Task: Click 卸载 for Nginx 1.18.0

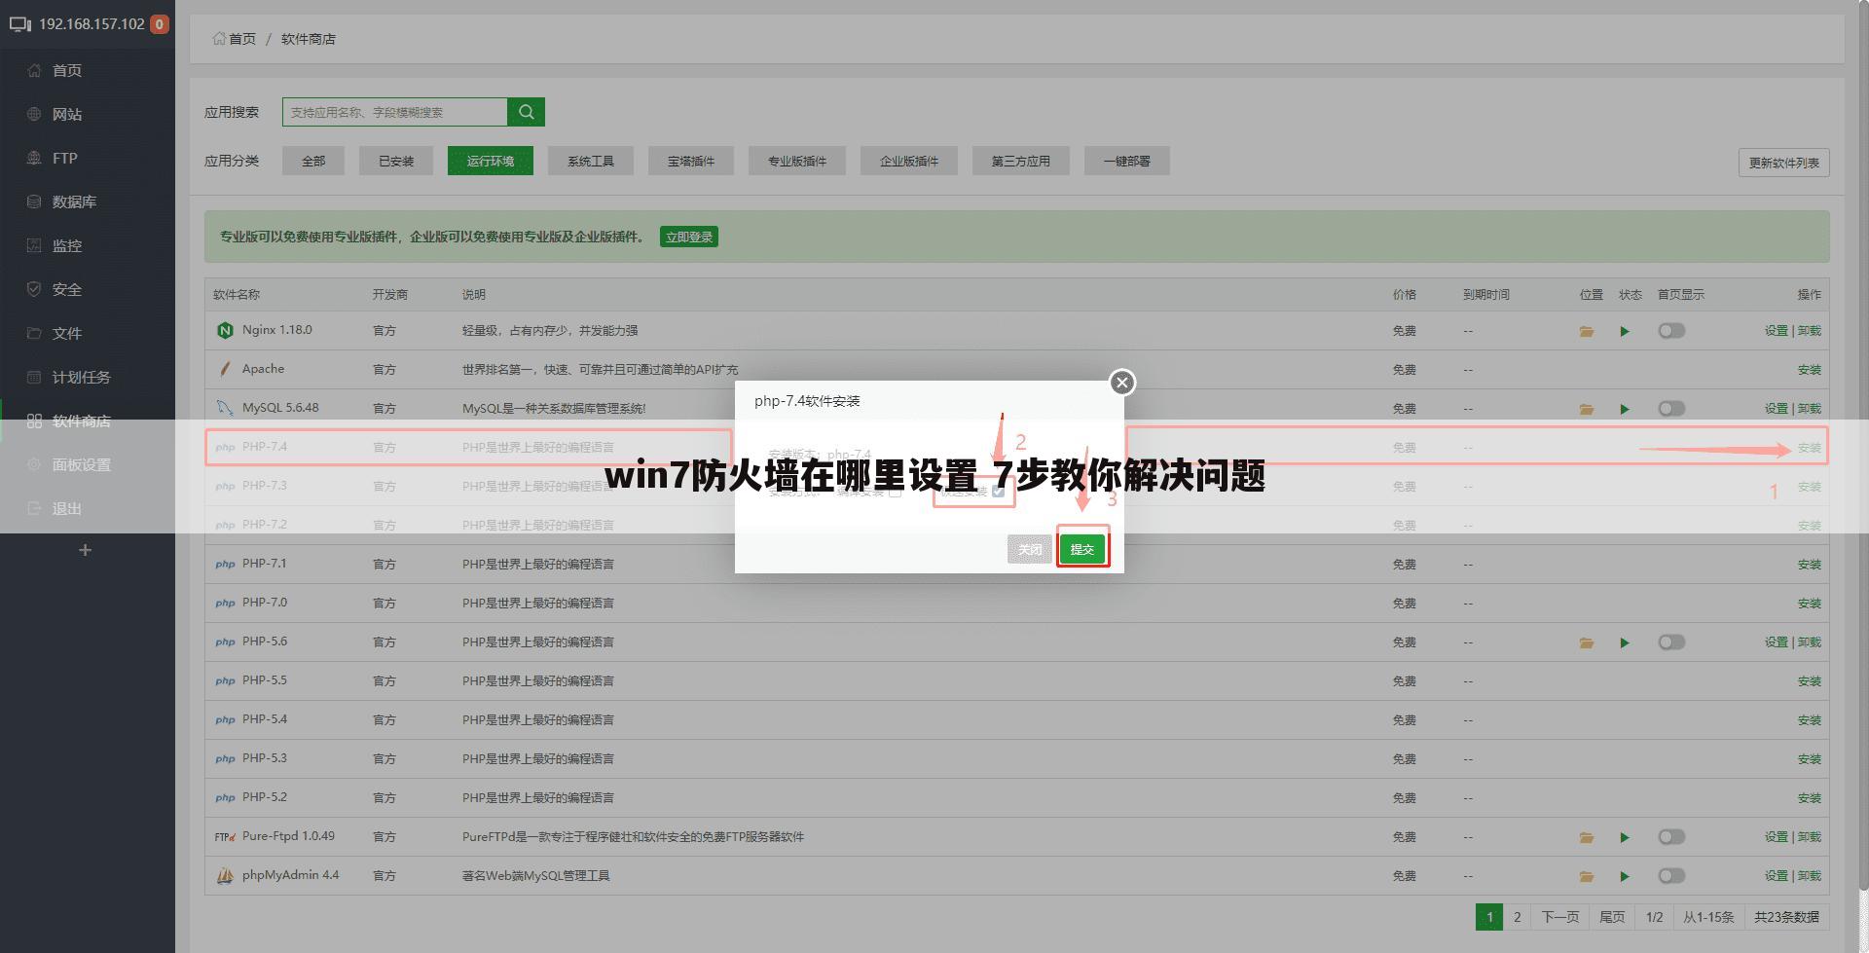Action: pyautogui.click(x=1810, y=331)
